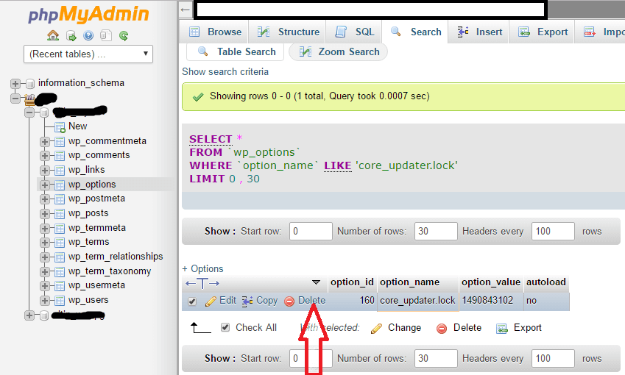Click the wp_users table icon
The image size is (625, 375).
(60, 300)
